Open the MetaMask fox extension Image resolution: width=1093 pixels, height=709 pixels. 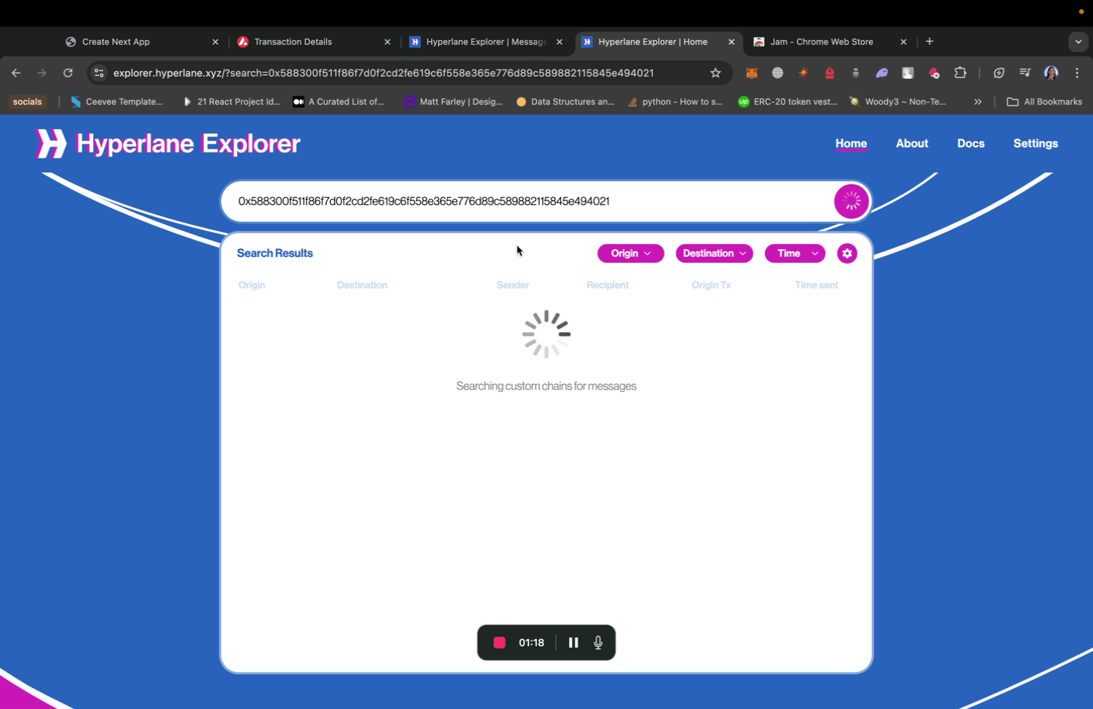(752, 73)
